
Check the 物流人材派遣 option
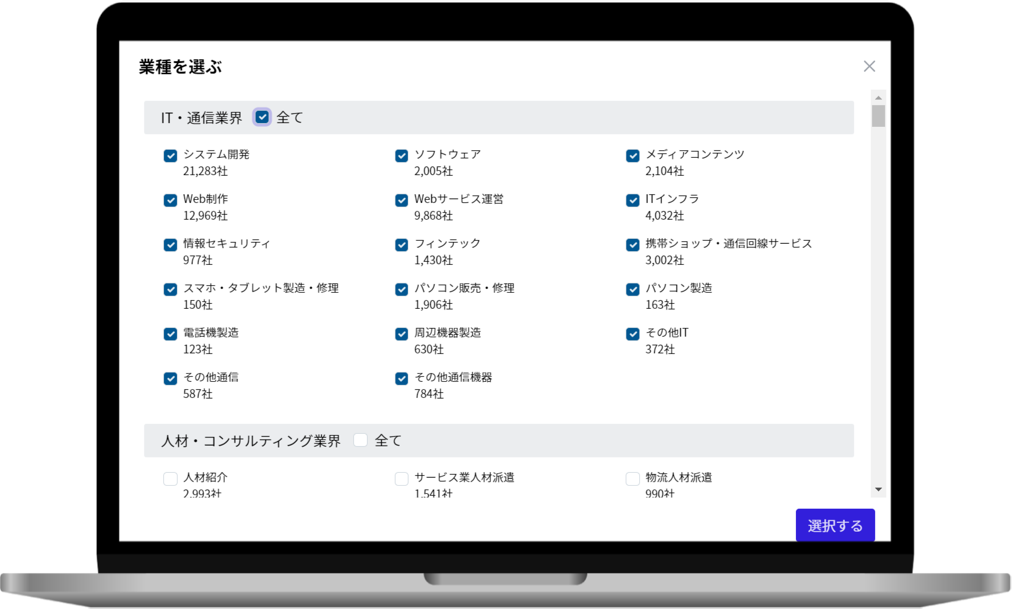633,479
